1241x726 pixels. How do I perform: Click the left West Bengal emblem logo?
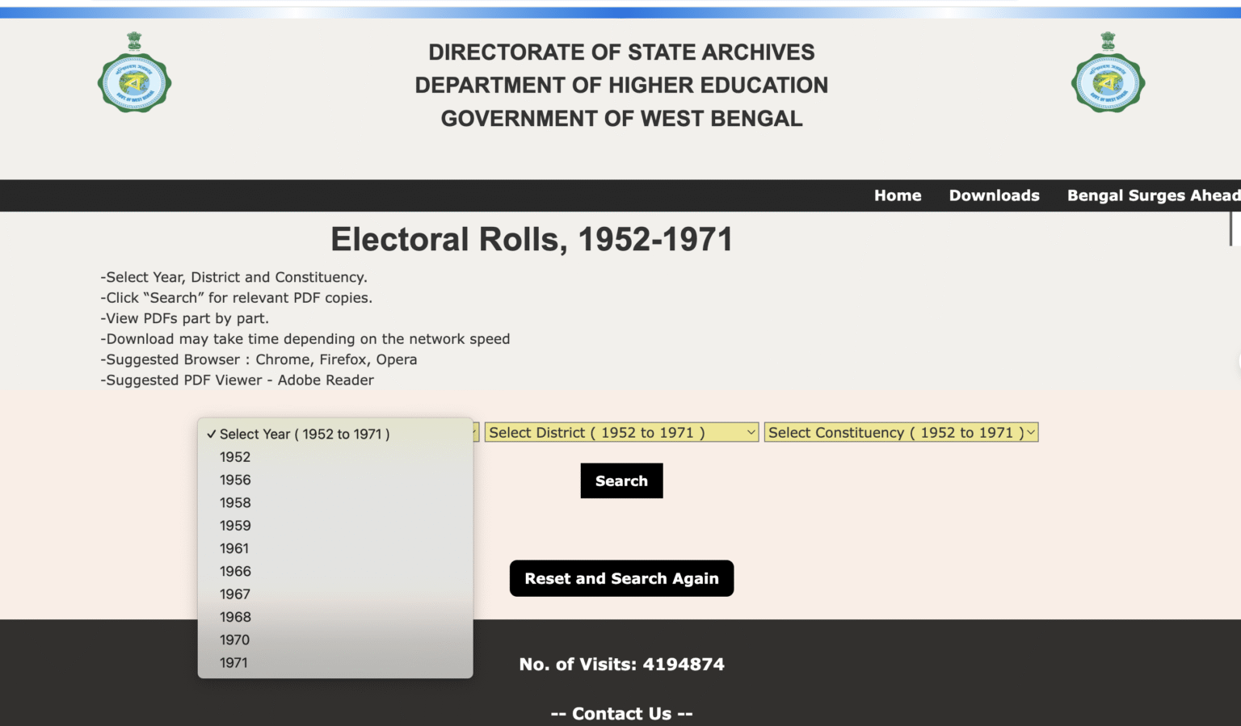pos(134,74)
